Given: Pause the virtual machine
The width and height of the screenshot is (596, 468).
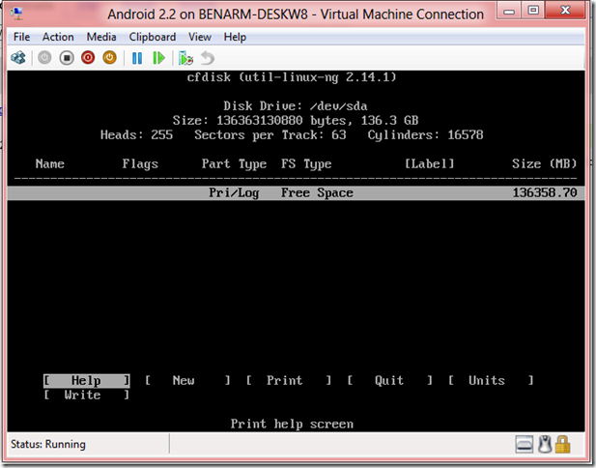Looking at the screenshot, I should click(137, 58).
